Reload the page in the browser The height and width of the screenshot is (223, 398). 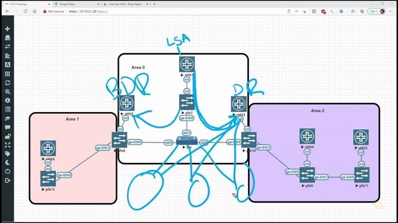coord(25,11)
